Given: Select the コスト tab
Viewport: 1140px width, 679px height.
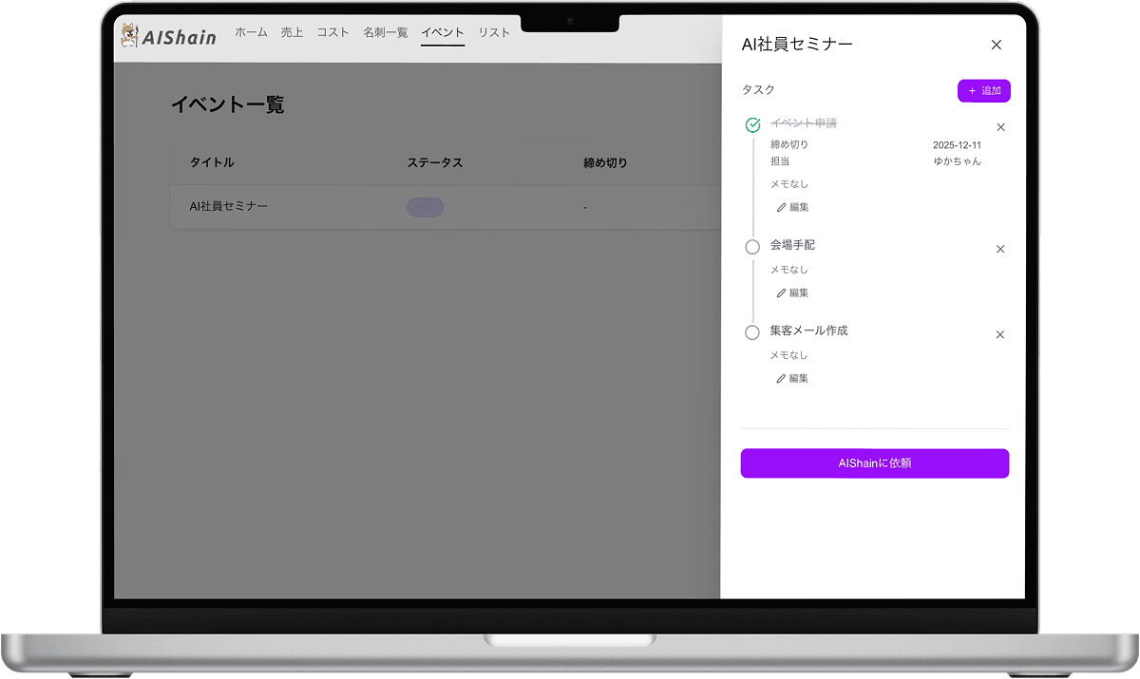Looking at the screenshot, I should pos(333,31).
